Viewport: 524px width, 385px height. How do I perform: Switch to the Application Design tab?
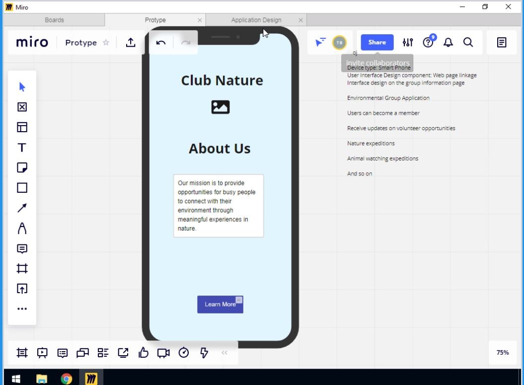[256, 20]
